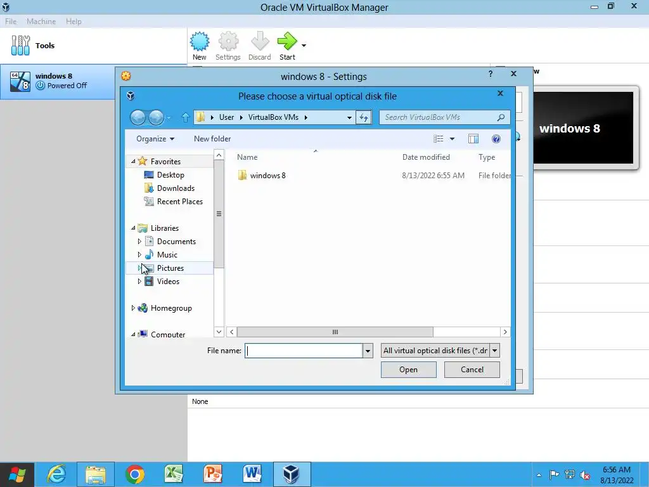Open the Machine menu
This screenshot has width=649, height=487.
[x=41, y=21]
